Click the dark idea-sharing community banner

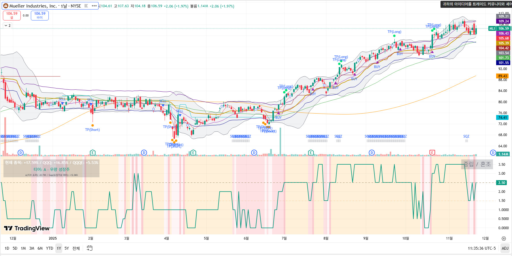click(x=476, y=4)
